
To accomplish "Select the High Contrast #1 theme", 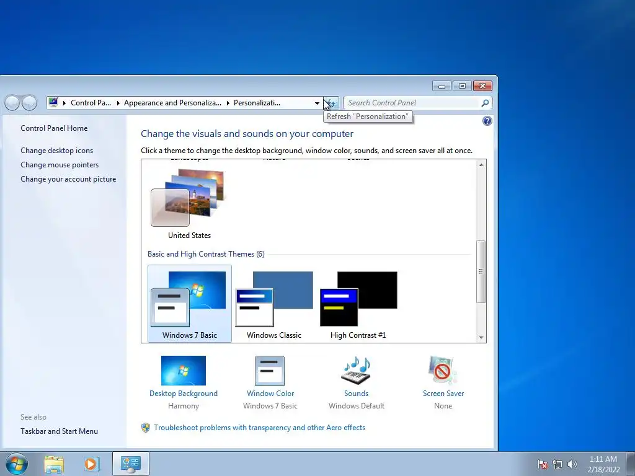I will [358, 304].
